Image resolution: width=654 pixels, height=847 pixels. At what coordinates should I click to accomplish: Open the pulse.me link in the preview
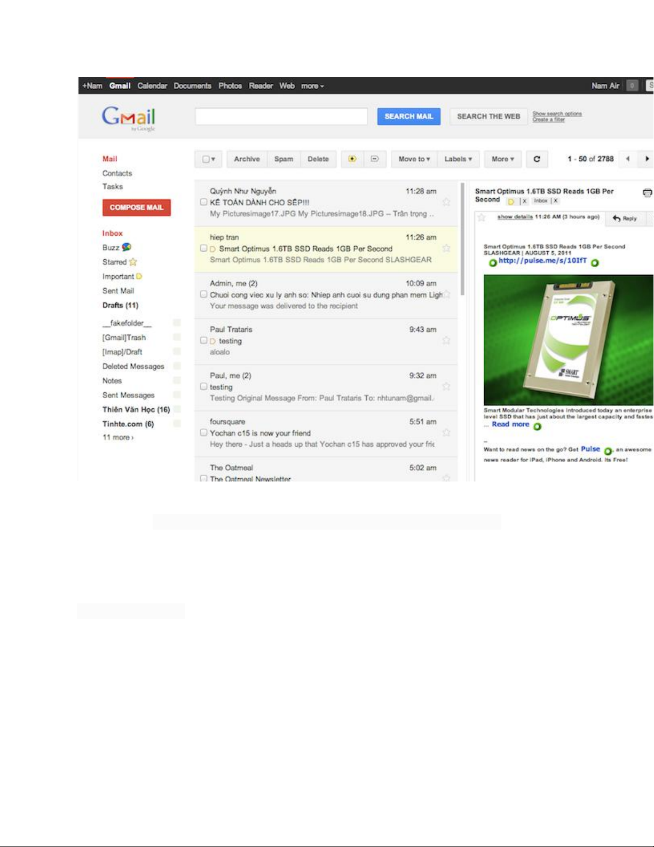pyautogui.click(x=542, y=261)
